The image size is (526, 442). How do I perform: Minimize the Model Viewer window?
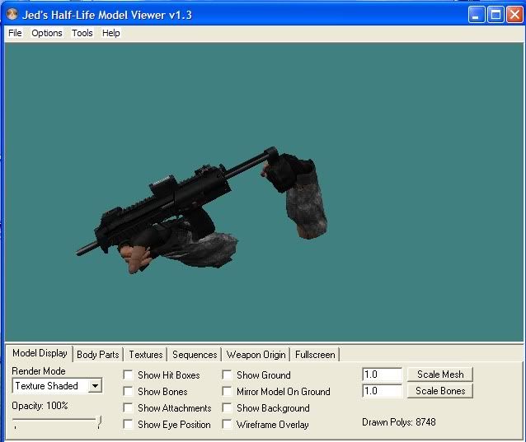477,14
